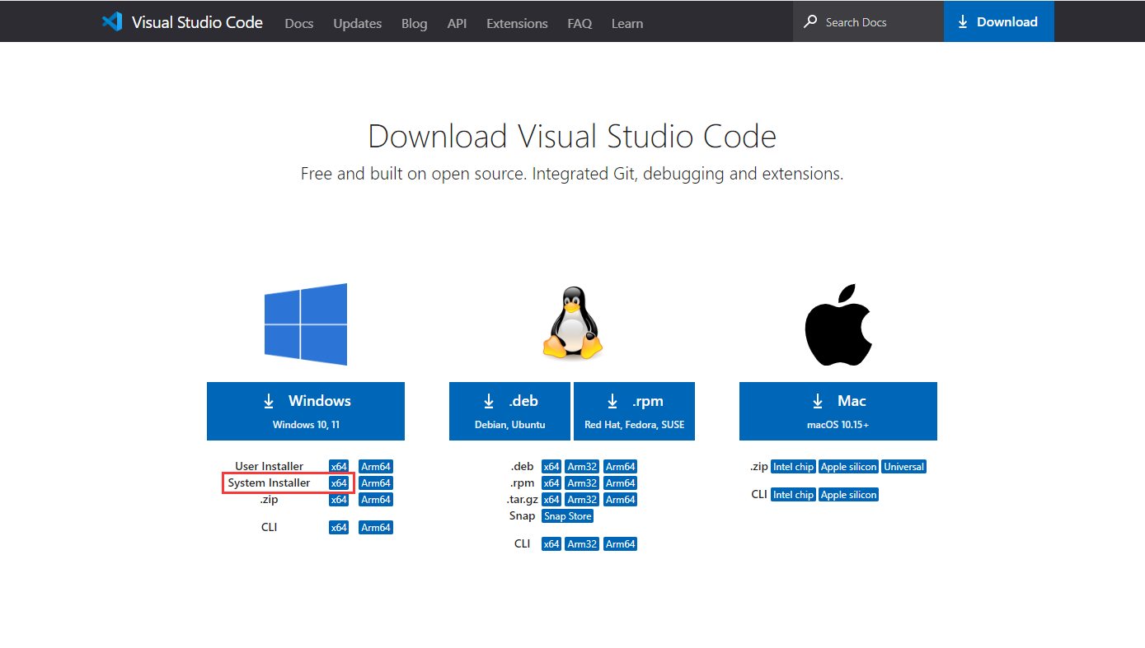Screen dimensions: 1145x648
Task: Select x64 for Linux .rpm
Action: pyautogui.click(x=551, y=483)
